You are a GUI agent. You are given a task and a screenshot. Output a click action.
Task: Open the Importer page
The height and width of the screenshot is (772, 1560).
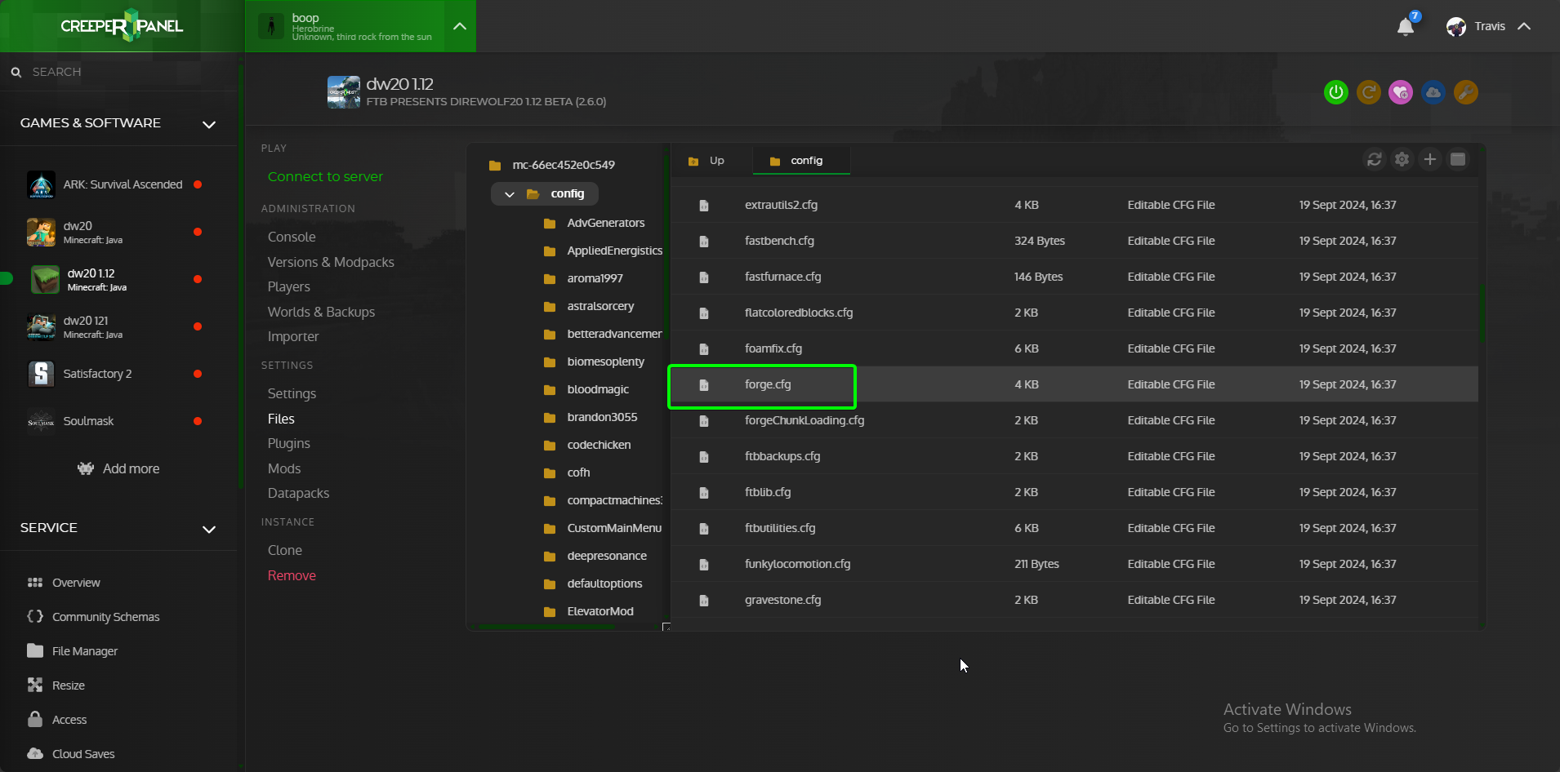293,336
